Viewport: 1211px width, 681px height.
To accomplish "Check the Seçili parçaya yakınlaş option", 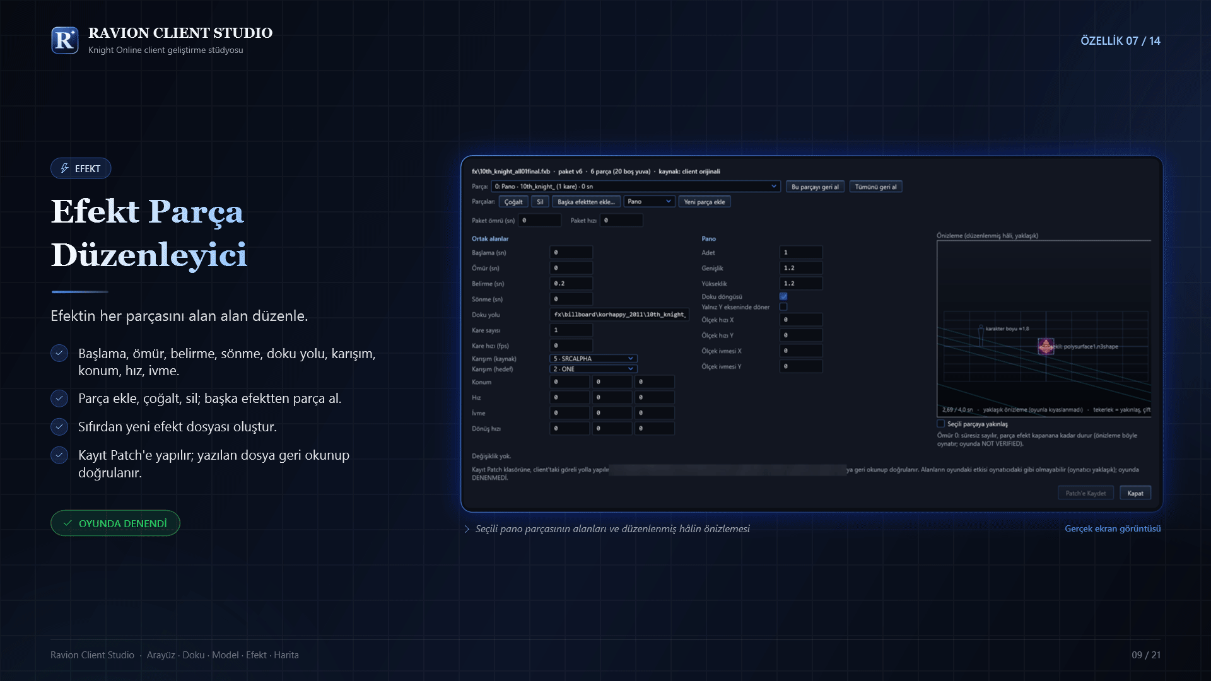I will 941,424.
